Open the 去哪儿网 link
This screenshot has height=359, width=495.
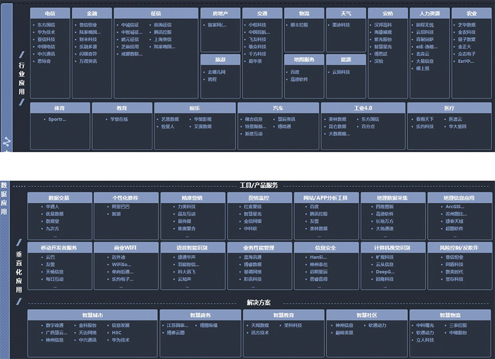pyautogui.click(x=216, y=72)
